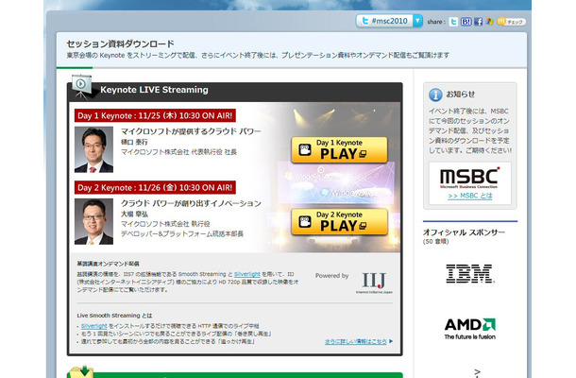Click the セッション資料ダウンロード heading

[120, 43]
